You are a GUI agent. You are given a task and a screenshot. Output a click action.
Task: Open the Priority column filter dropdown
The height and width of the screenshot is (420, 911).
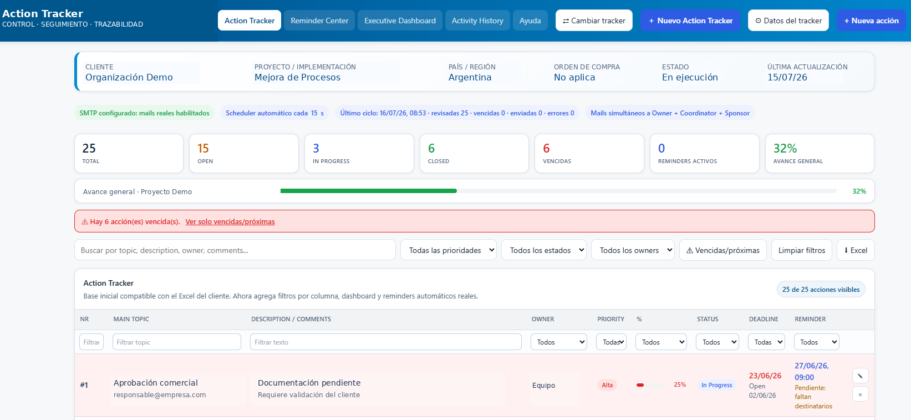611,342
